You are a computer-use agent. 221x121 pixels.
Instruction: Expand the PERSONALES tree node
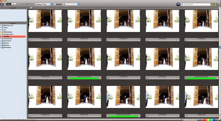click(1, 32)
